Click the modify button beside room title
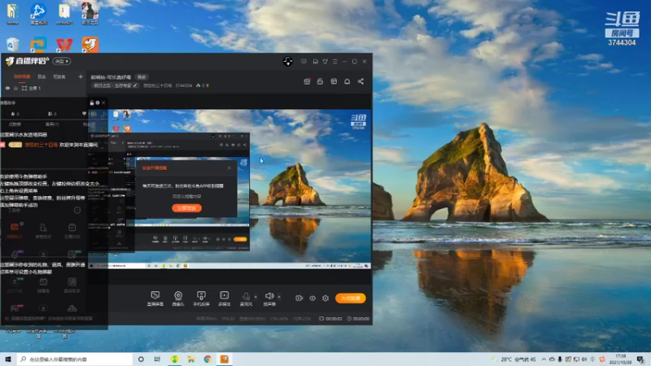The image size is (651, 366). point(142,77)
